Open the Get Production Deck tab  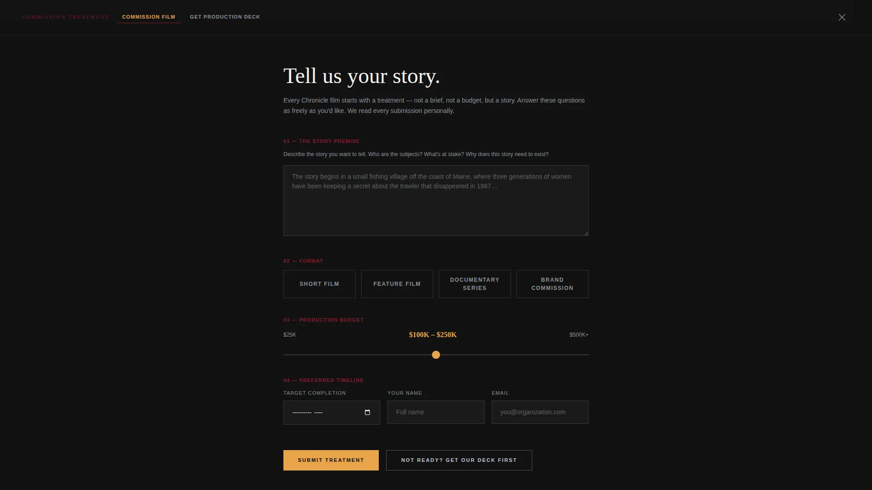click(225, 17)
